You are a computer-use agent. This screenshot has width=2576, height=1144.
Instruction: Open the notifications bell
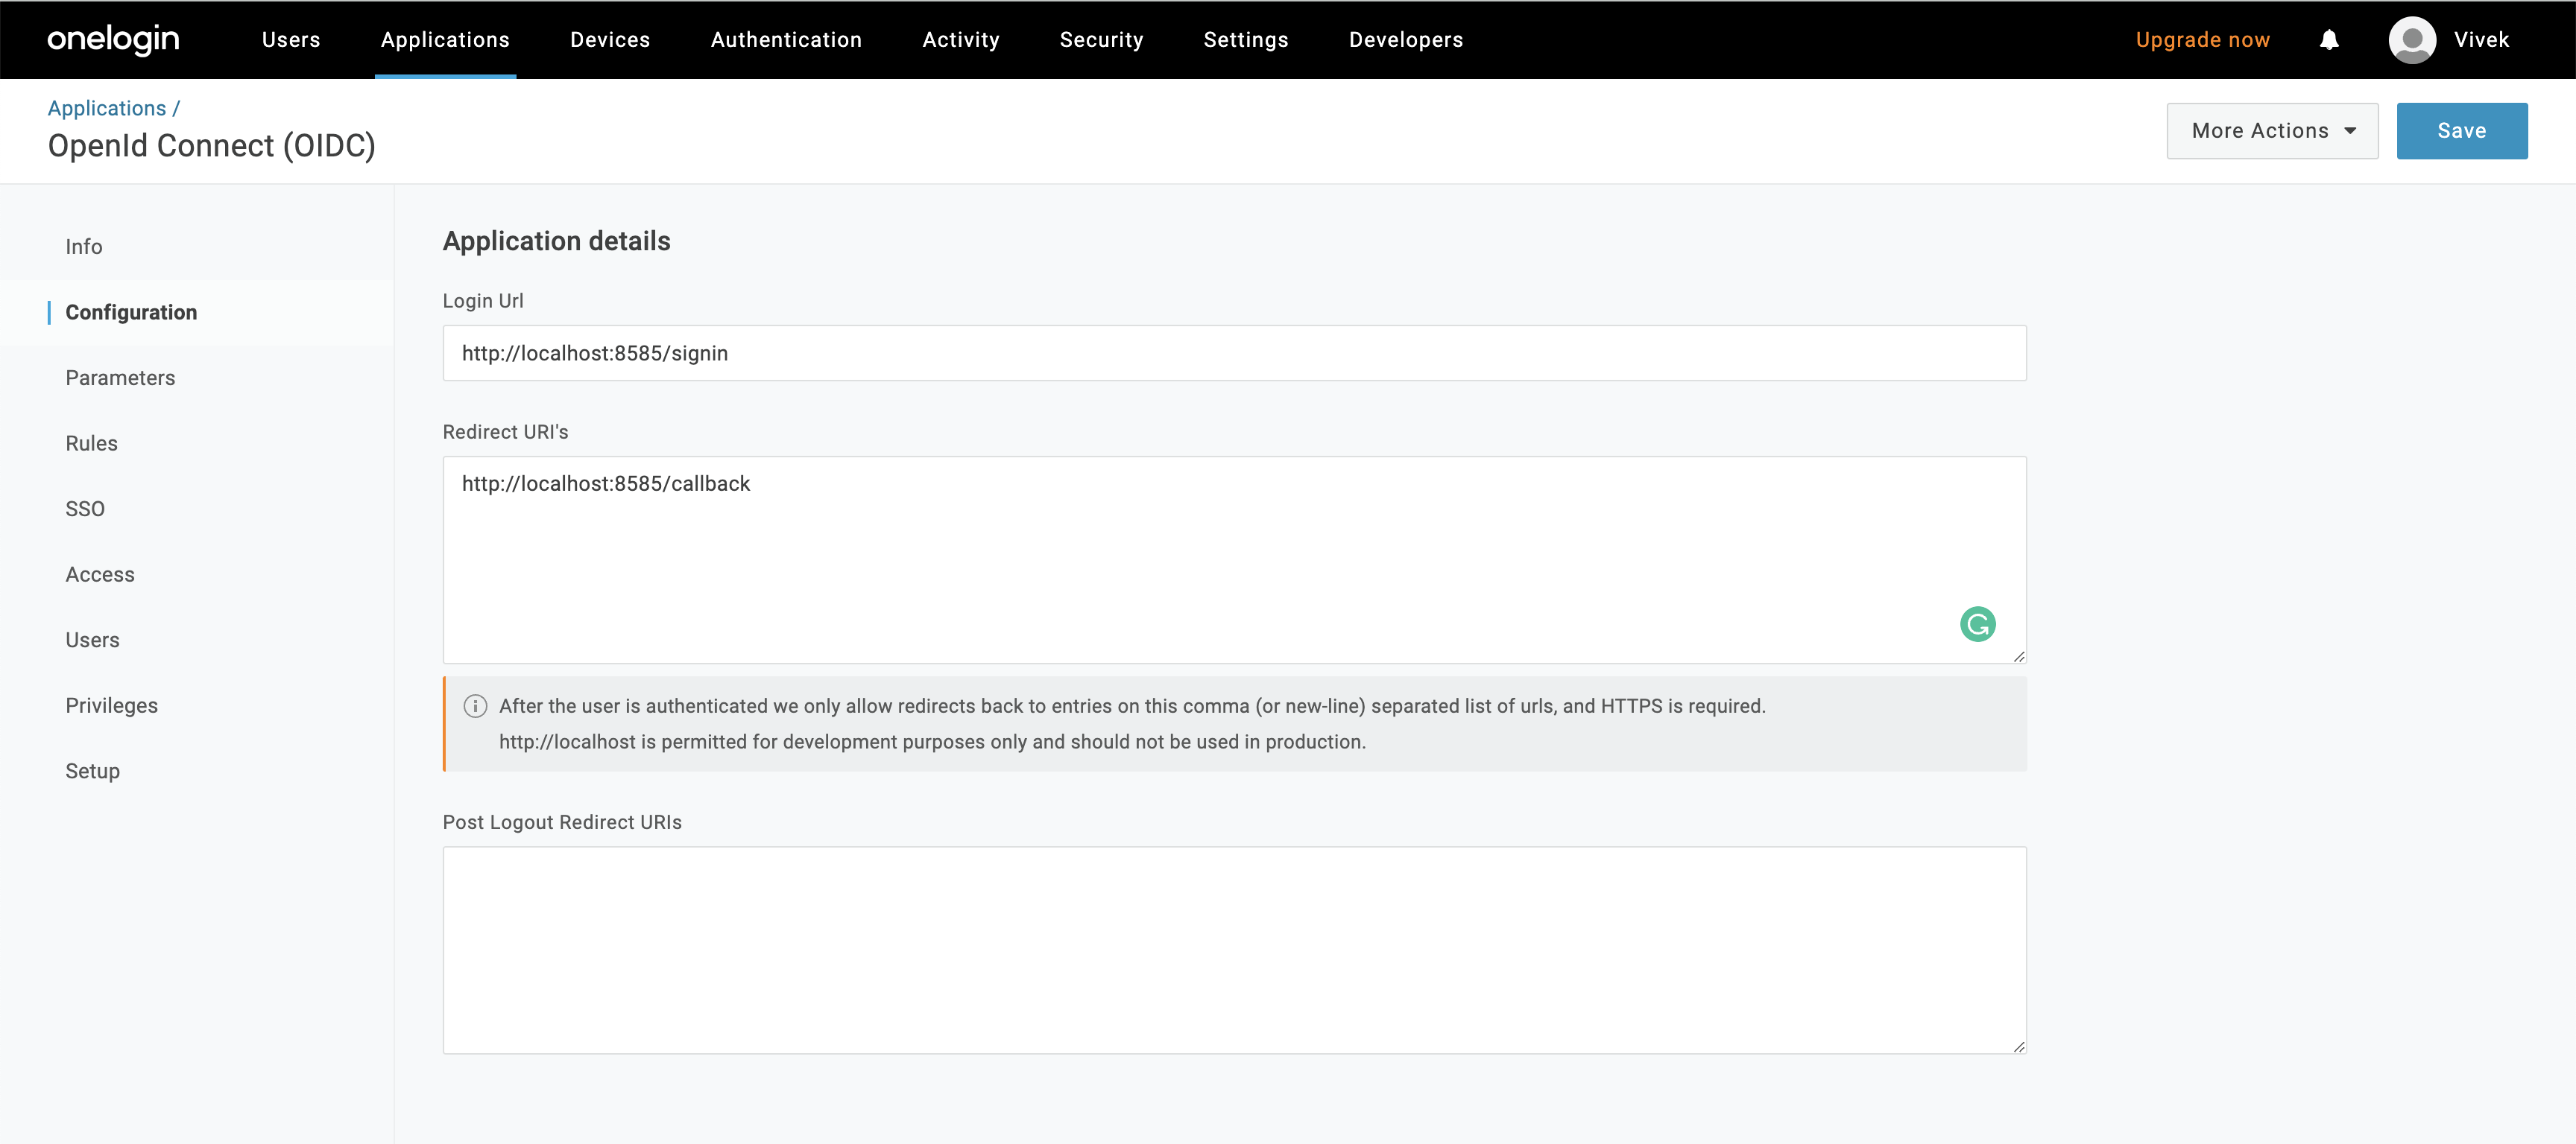(x=2330, y=39)
